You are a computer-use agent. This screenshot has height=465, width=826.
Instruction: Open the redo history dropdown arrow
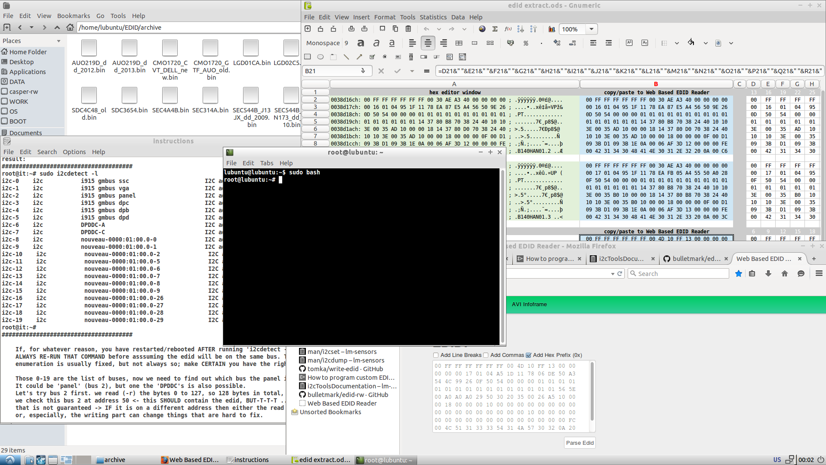(464, 29)
